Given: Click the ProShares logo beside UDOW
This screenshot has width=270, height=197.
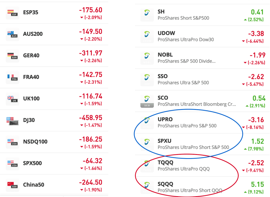Looking at the screenshot, I should click(x=147, y=36).
